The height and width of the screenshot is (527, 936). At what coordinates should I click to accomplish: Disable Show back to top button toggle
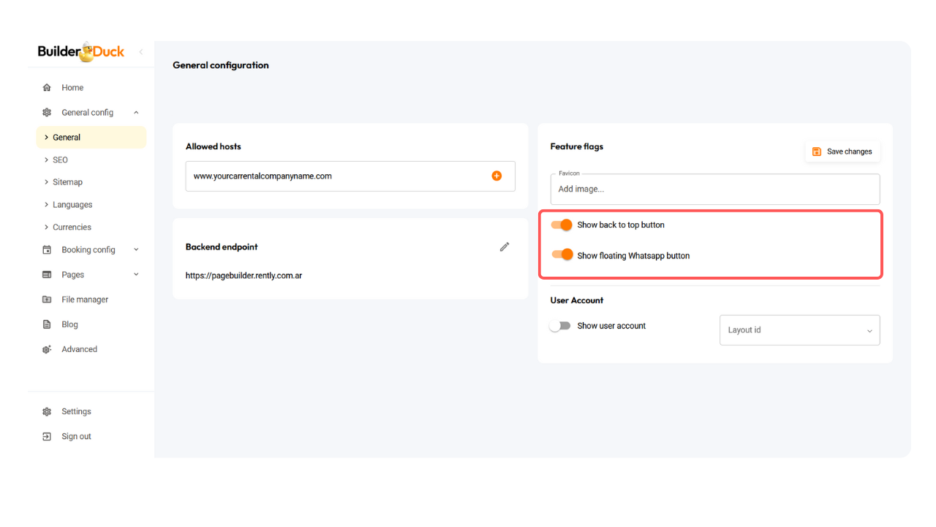(x=562, y=225)
